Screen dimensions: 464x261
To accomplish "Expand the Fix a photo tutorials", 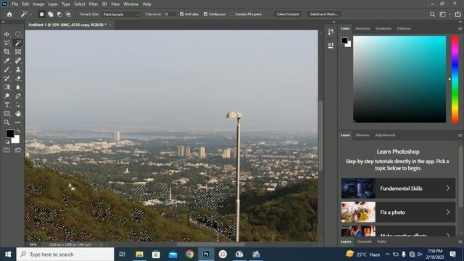I will click(x=398, y=212).
